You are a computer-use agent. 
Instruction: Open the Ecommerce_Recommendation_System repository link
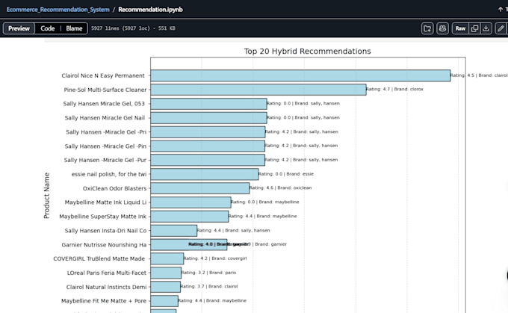(x=58, y=10)
